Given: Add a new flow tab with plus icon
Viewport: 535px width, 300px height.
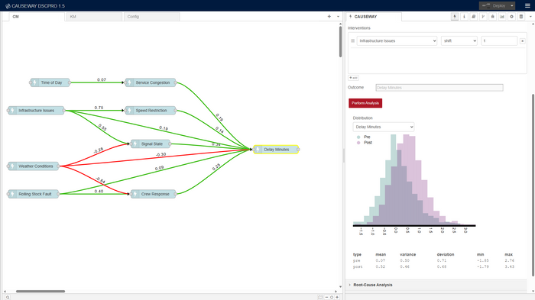Looking at the screenshot, I should 329,16.
